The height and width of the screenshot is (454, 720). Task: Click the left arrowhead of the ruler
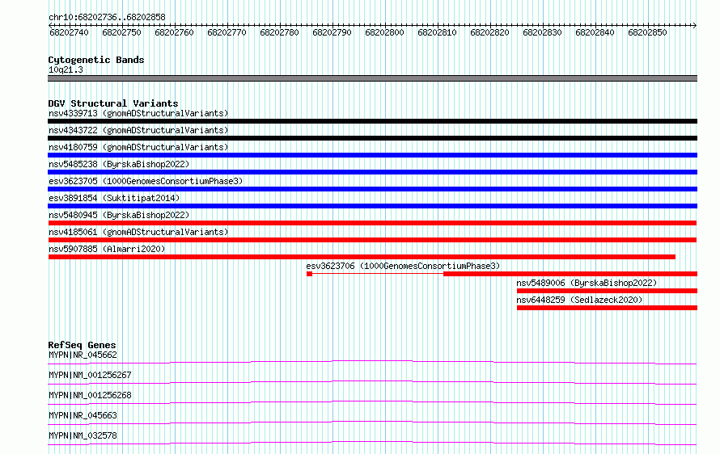50,25
